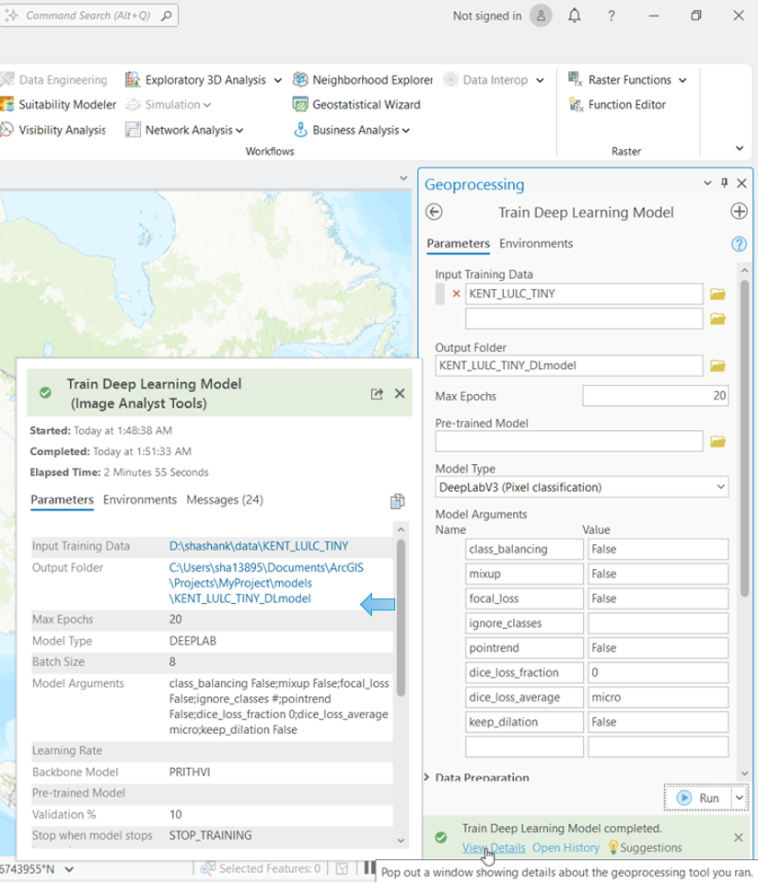Browse for Output Folder location
Screen dimensions: 758x883
[x=718, y=366]
